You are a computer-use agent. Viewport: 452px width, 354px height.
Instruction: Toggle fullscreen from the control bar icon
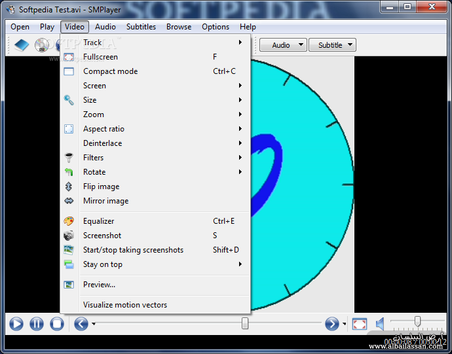(x=360, y=324)
